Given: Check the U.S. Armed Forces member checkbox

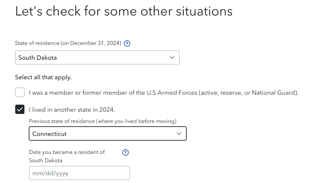Looking at the screenshot, I should point(20,92).
